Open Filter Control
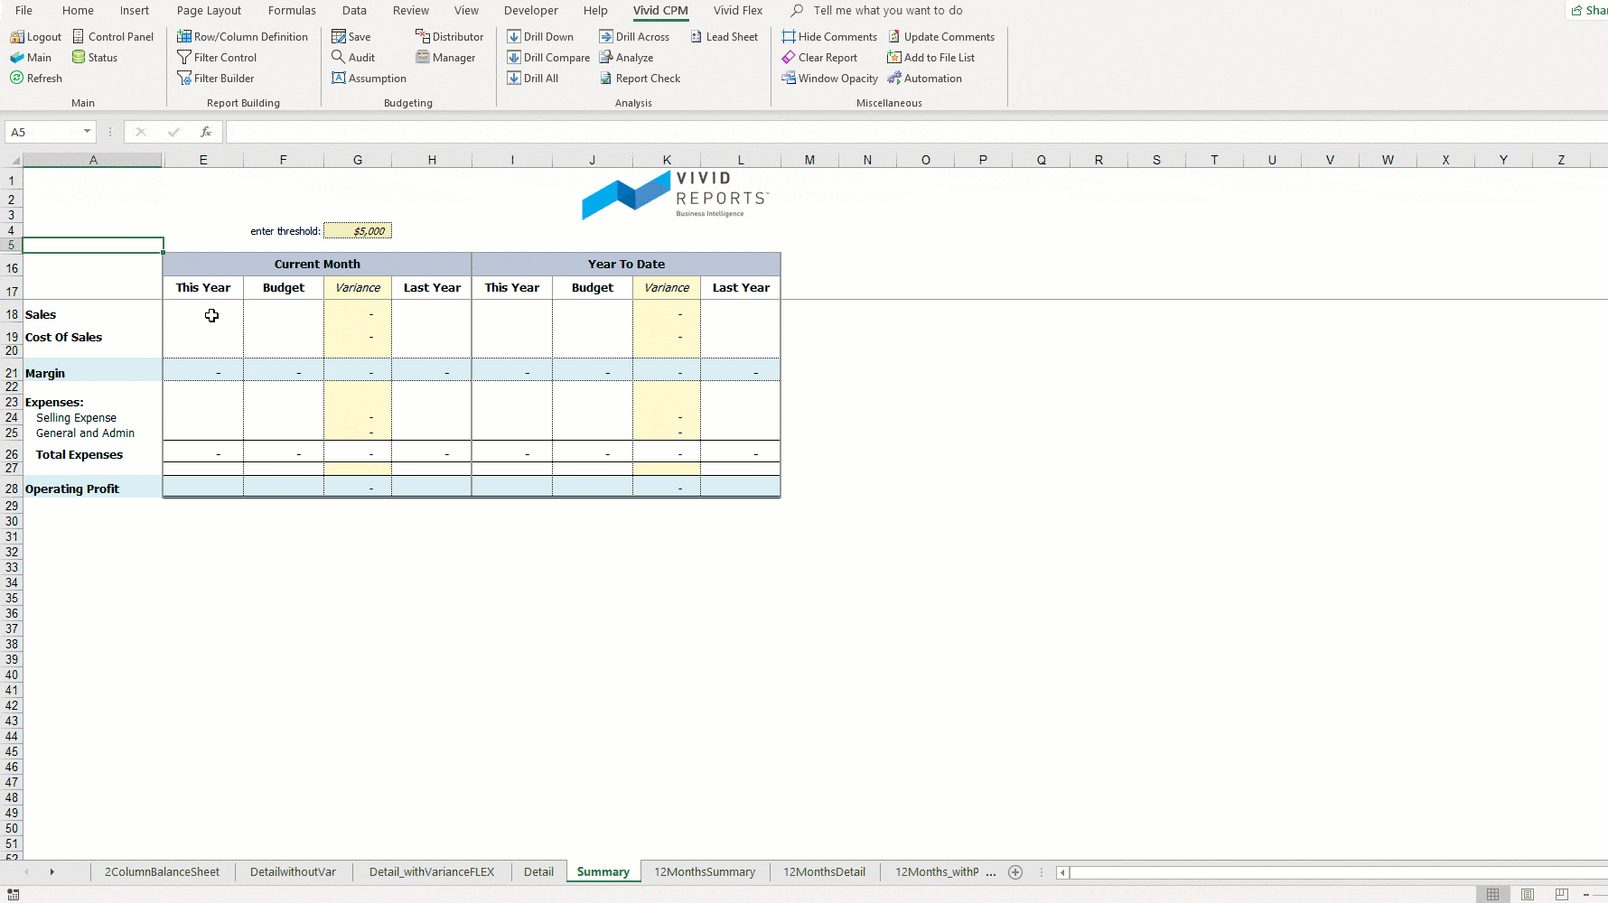Image resolution: width=1608 pixels, height=903 pixels. click(217, 58)
